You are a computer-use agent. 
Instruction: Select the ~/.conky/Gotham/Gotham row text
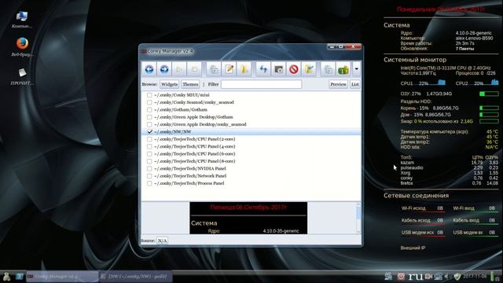181,110
